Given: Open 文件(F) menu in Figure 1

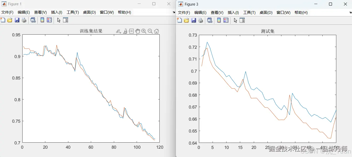Looking at the screenshot, I should (7, 12).
